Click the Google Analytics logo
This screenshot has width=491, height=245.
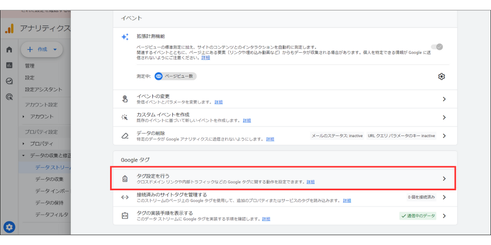(x=9, y=29)
